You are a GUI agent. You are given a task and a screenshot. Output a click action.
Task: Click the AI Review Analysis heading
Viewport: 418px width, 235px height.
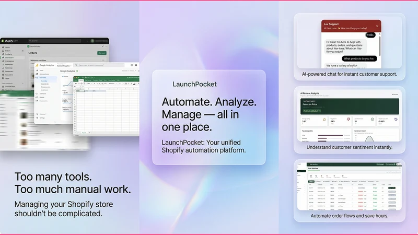tap(310, 93)
